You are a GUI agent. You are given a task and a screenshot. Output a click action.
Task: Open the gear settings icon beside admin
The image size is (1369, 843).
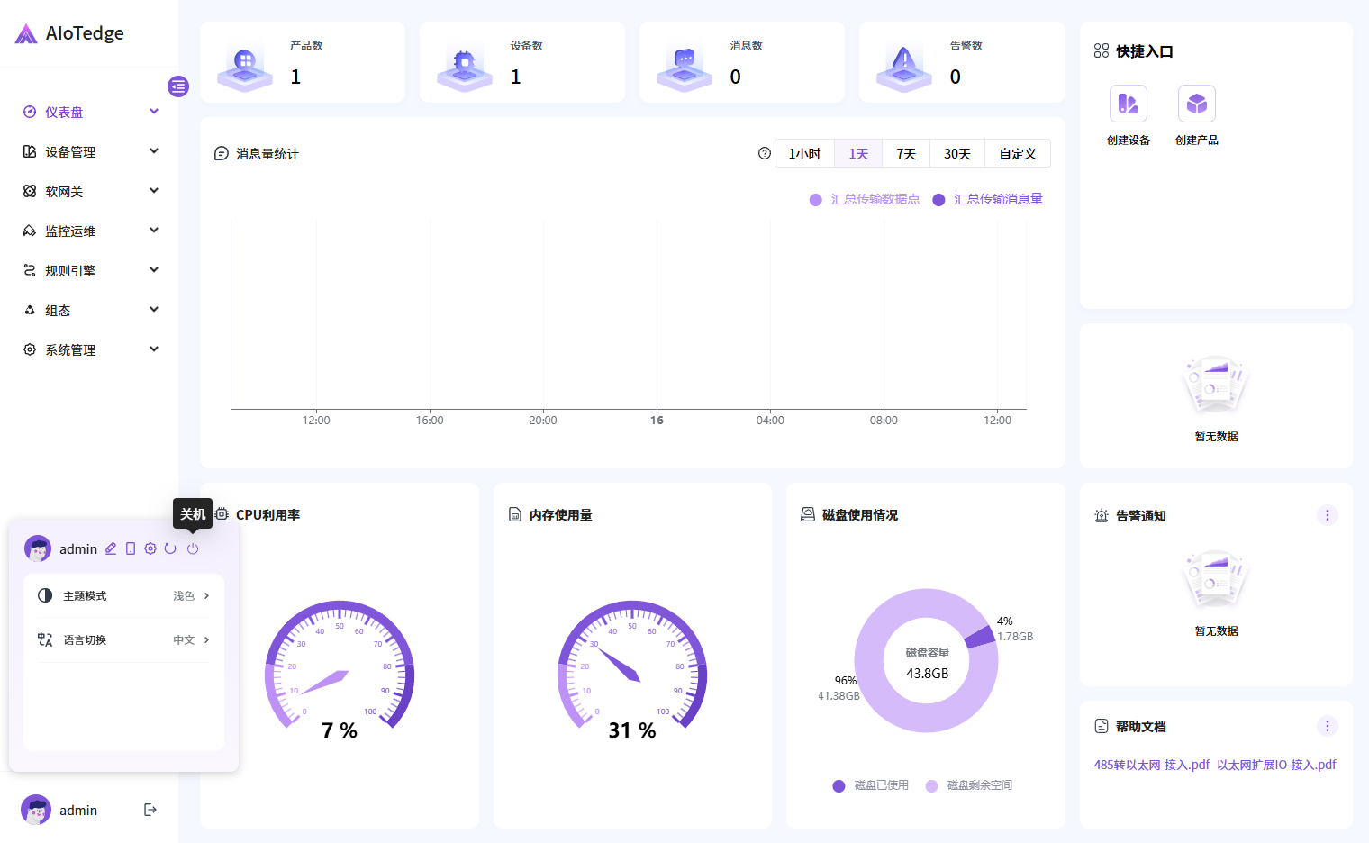150,548
